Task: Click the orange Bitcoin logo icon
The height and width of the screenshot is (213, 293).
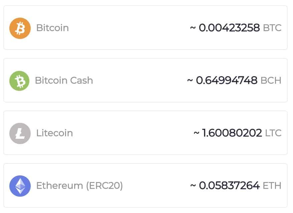Action: 20,28
